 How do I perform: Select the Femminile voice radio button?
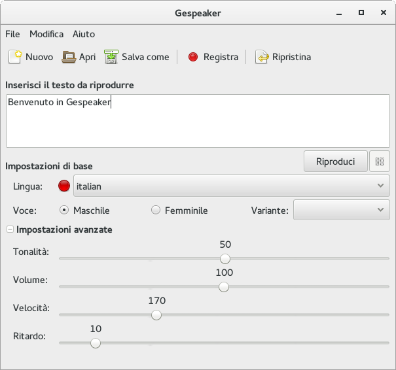point(156,210)
